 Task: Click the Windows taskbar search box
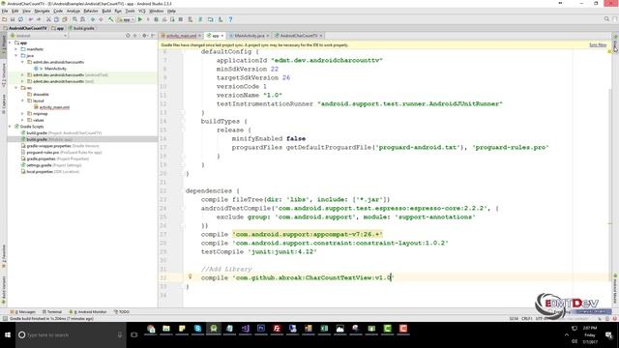point(71,335)
